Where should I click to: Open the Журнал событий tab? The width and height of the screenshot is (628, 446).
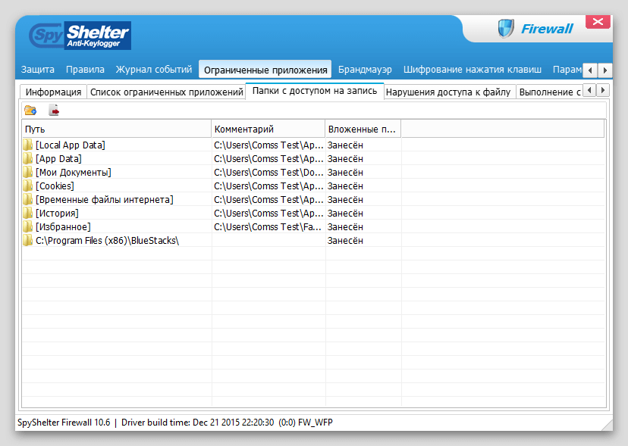point(154,70)
